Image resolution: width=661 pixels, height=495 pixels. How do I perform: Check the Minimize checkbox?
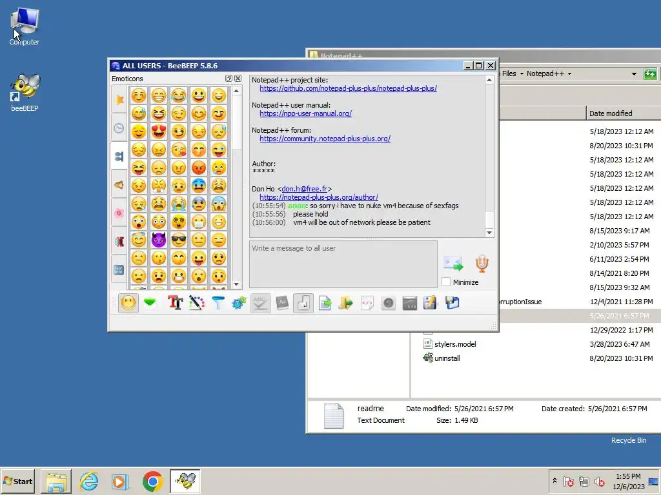(x=446, y=282)
